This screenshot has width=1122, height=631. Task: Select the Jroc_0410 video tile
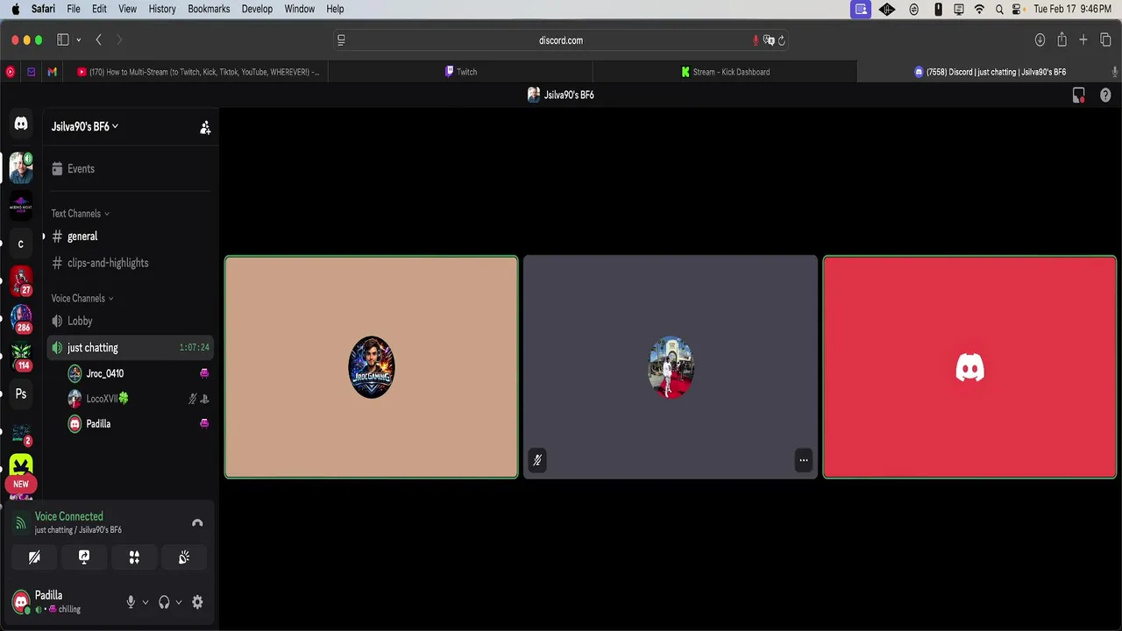[372, 367]
